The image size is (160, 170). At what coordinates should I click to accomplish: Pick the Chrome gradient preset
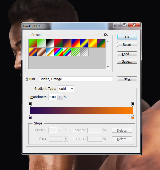(x=50, y=52)
